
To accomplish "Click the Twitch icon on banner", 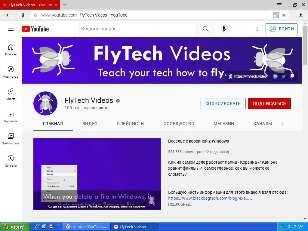I will tap(292, 76).
